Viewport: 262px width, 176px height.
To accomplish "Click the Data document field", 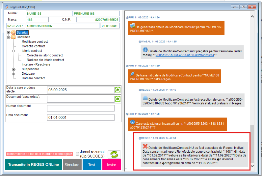I will 81,118.
